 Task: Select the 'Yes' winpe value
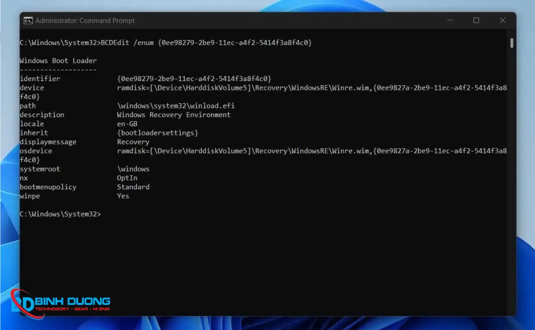point(123,196)
